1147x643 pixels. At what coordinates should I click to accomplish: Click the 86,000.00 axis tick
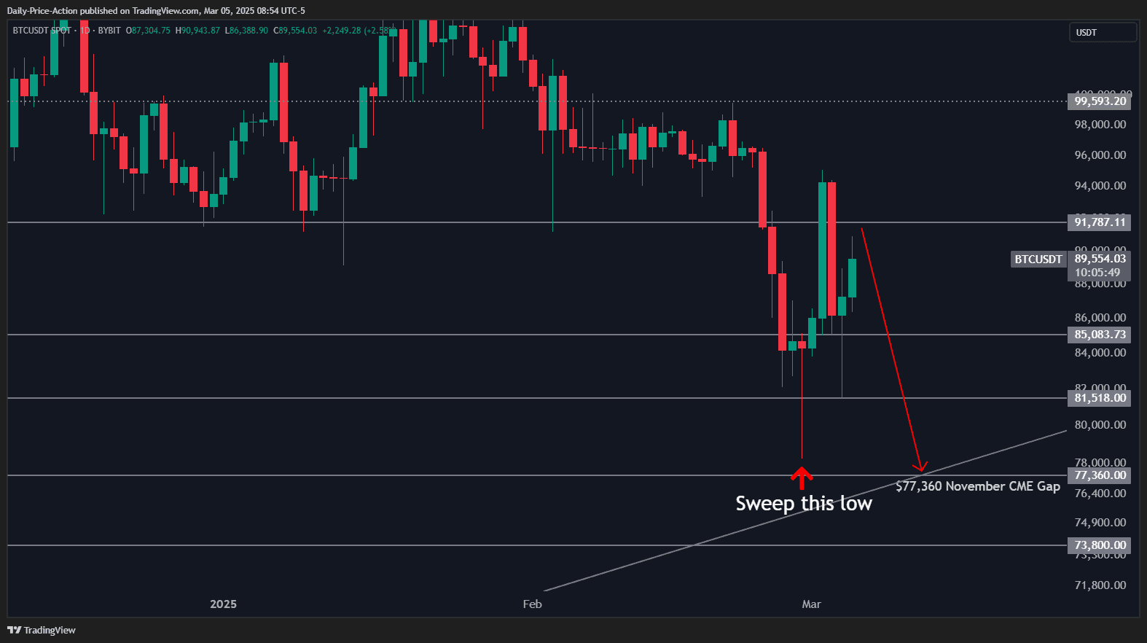click(x=1100, y=318)
